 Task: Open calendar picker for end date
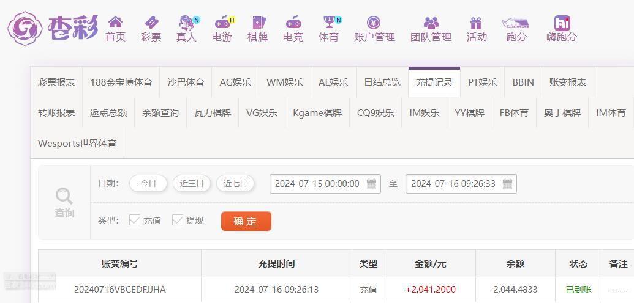(507, 184)
